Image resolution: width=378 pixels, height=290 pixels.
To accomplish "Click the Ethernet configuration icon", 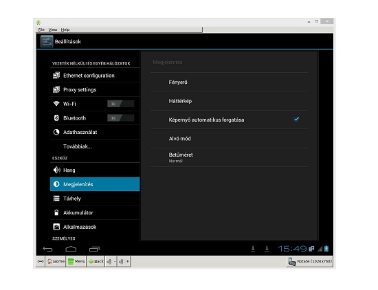I will click(x=56, y=76).
